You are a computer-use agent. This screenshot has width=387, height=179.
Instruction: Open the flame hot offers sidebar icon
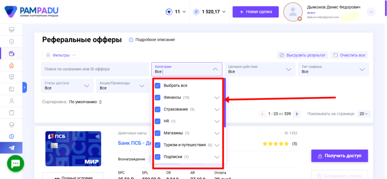tap(11, 65)
